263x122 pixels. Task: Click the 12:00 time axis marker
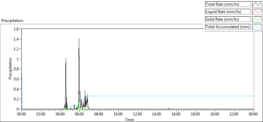tap(138, 114)
